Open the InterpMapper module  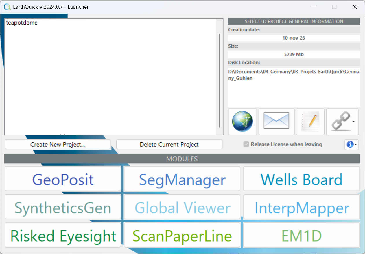point(301,207)
